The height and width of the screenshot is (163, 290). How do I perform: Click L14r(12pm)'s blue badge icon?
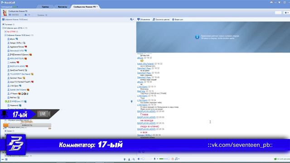point(20,86)
